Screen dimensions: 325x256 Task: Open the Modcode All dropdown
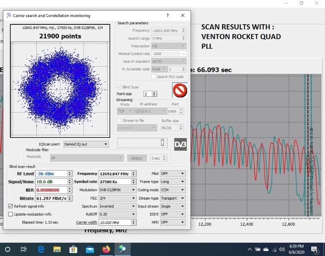pos(87,158)
